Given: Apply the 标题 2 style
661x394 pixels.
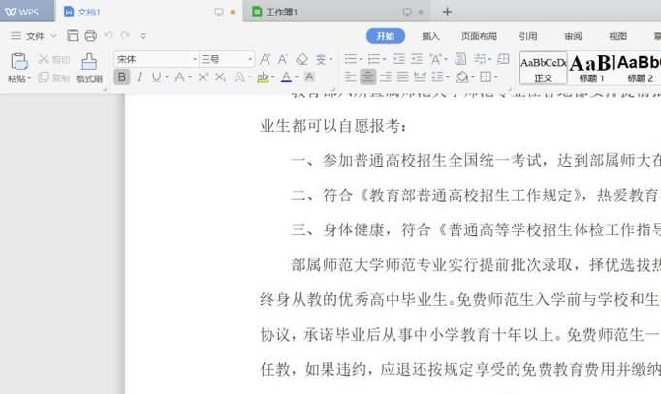Looking at the screenshot, I should (x=640, y=68).
